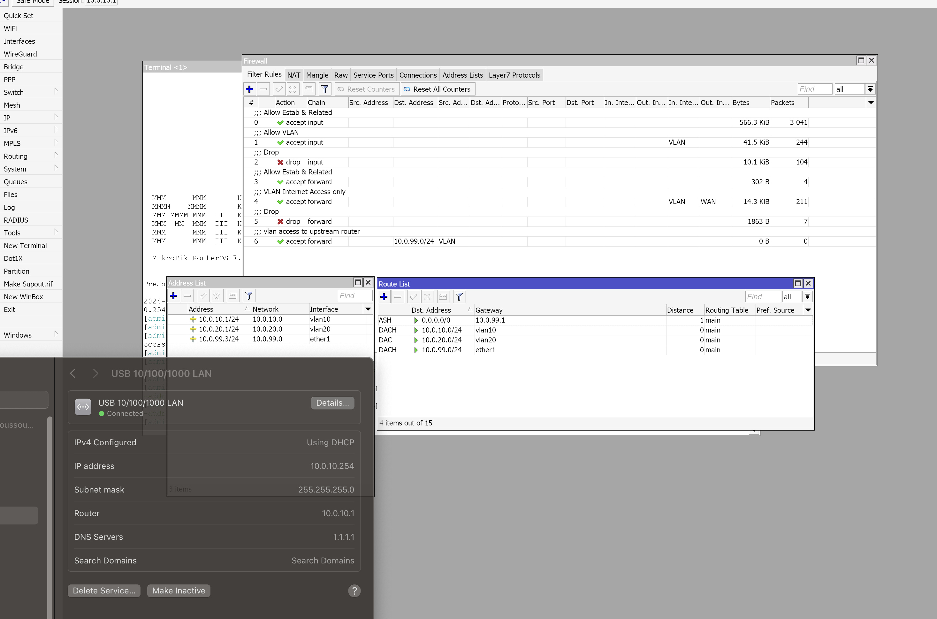The image size is (937, 619).
Task: Switch to the NAT tab
Action: pos(294,75)
